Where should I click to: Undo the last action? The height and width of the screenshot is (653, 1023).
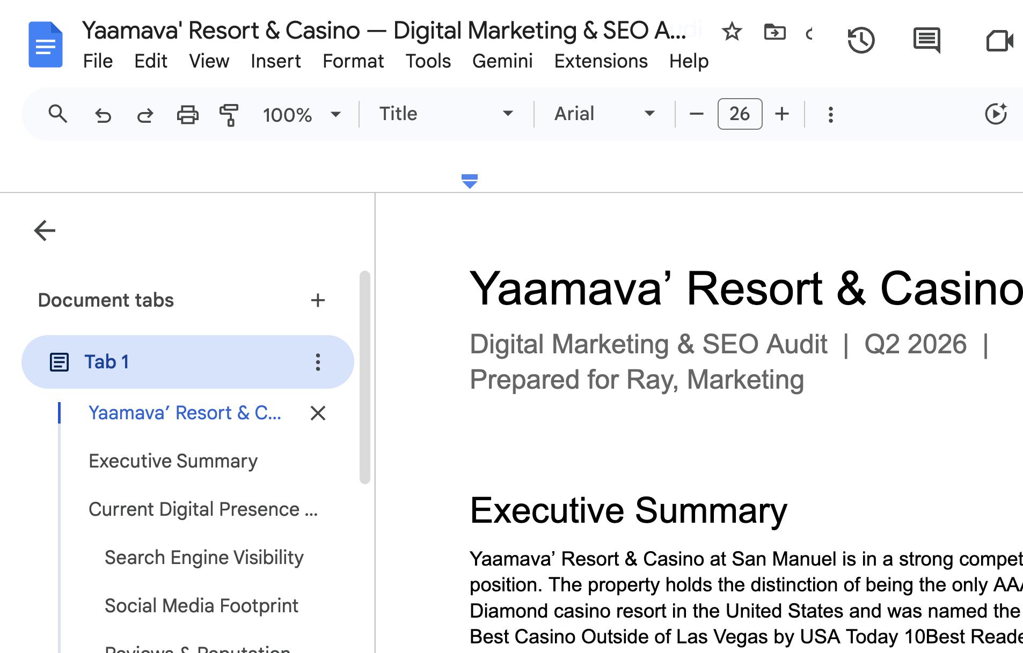point(103,115)
